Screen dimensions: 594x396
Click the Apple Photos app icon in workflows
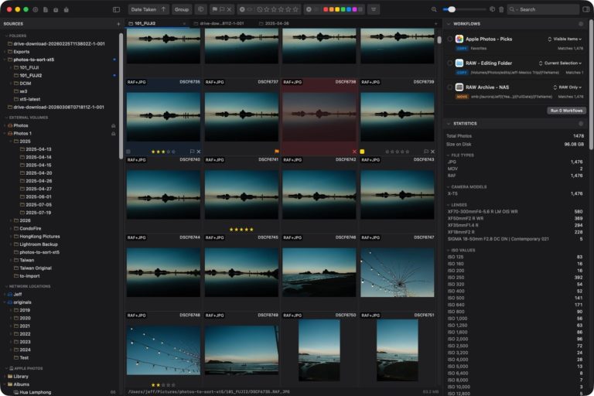[x=459, y=39]
